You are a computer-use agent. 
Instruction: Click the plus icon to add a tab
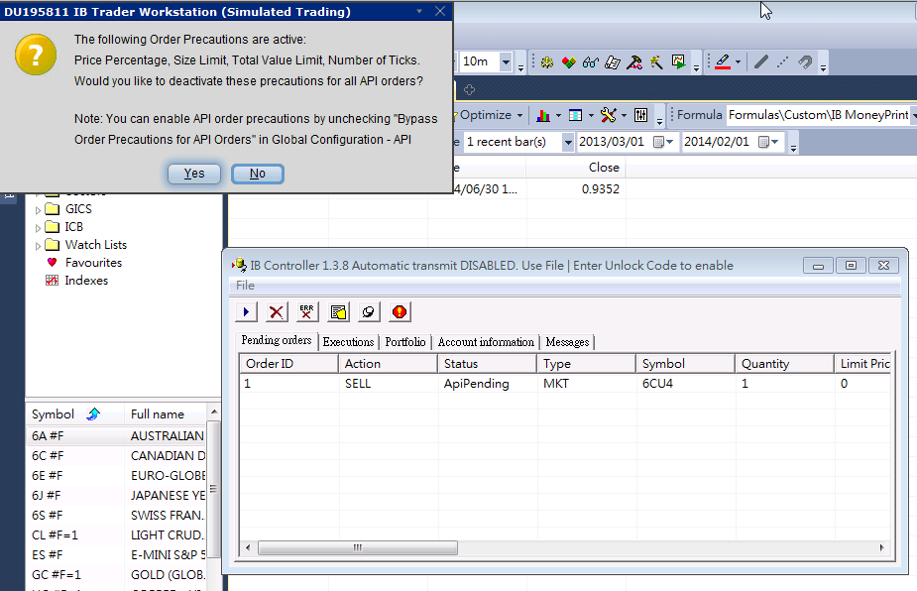pos(469,89)
